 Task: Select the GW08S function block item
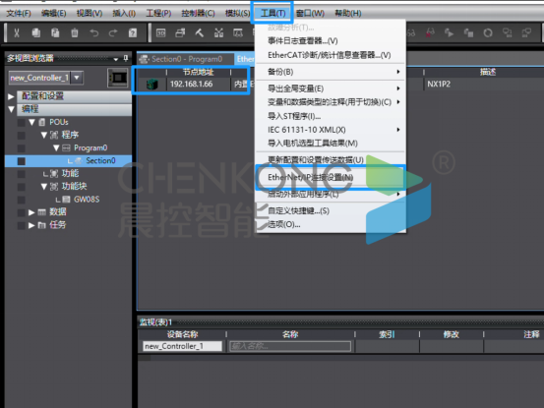click(x=87, y=200)
